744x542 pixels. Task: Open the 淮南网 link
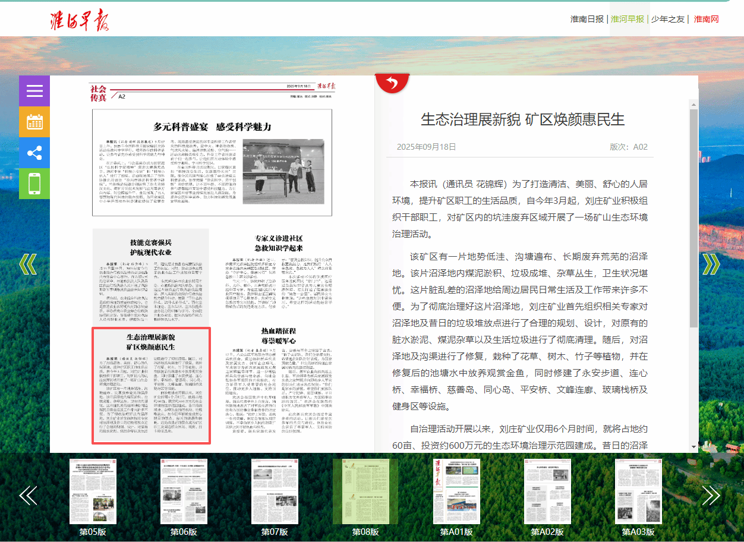(707, 19)
